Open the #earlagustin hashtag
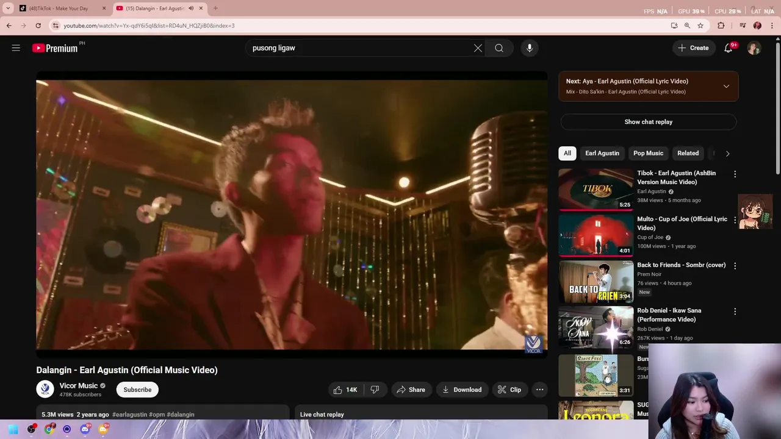 coord(129,415)
